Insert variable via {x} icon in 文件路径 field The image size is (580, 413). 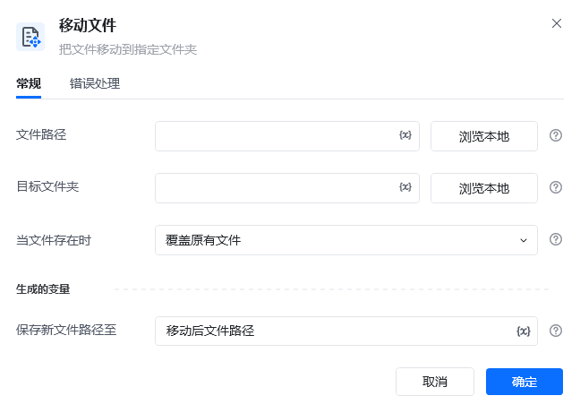point(405,135)
